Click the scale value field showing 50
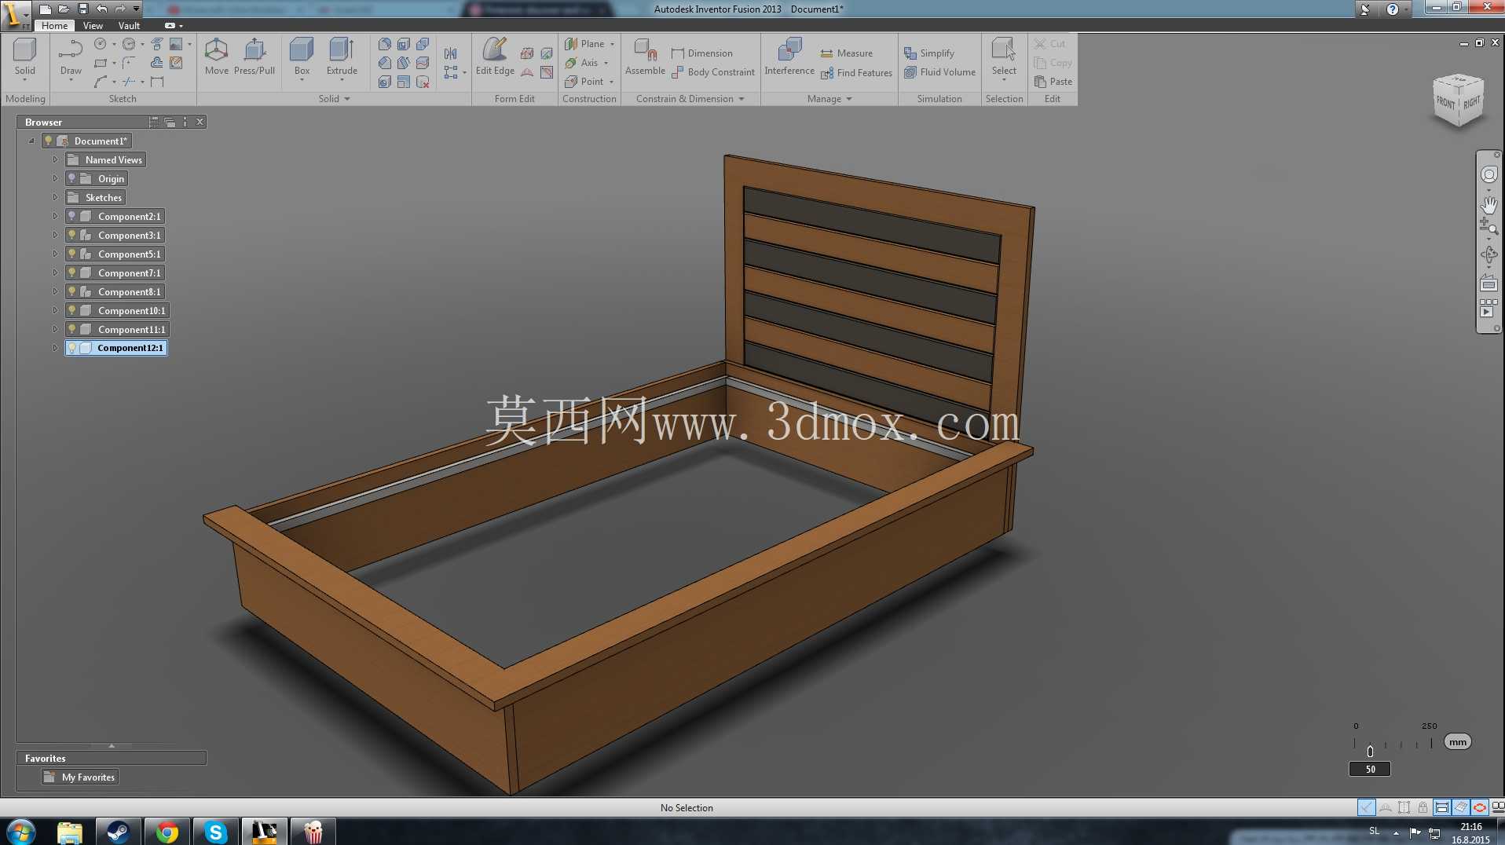The height and width of the screenshot is (845, 1505). tap(1370, 769)
